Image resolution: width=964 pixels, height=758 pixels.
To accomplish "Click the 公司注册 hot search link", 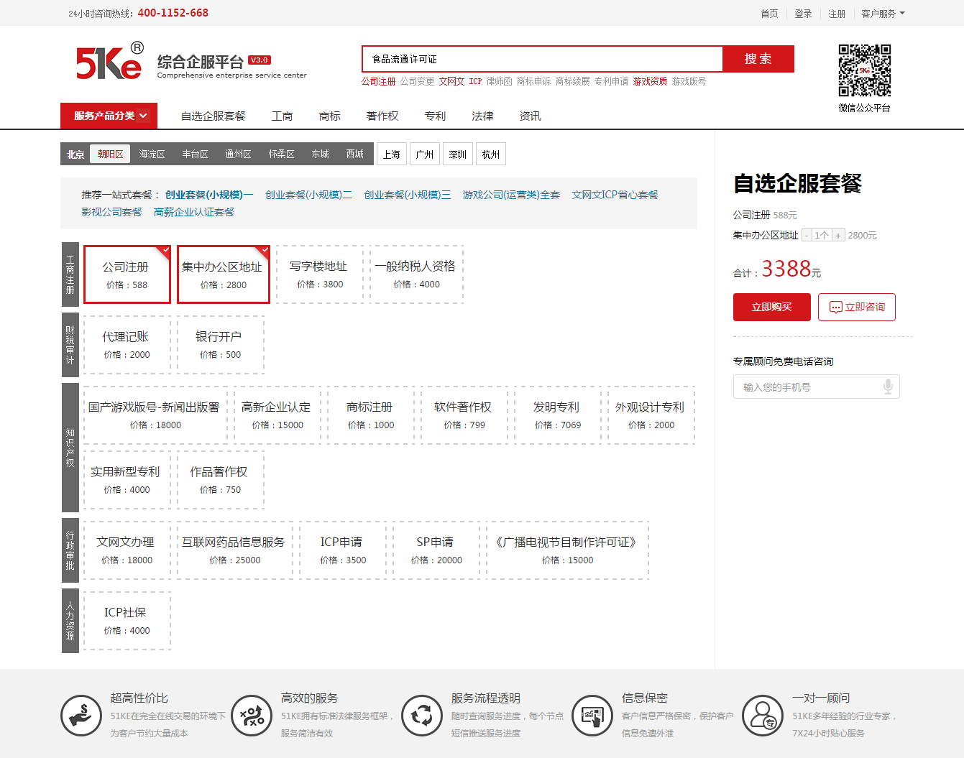I will tap(378, 81).
